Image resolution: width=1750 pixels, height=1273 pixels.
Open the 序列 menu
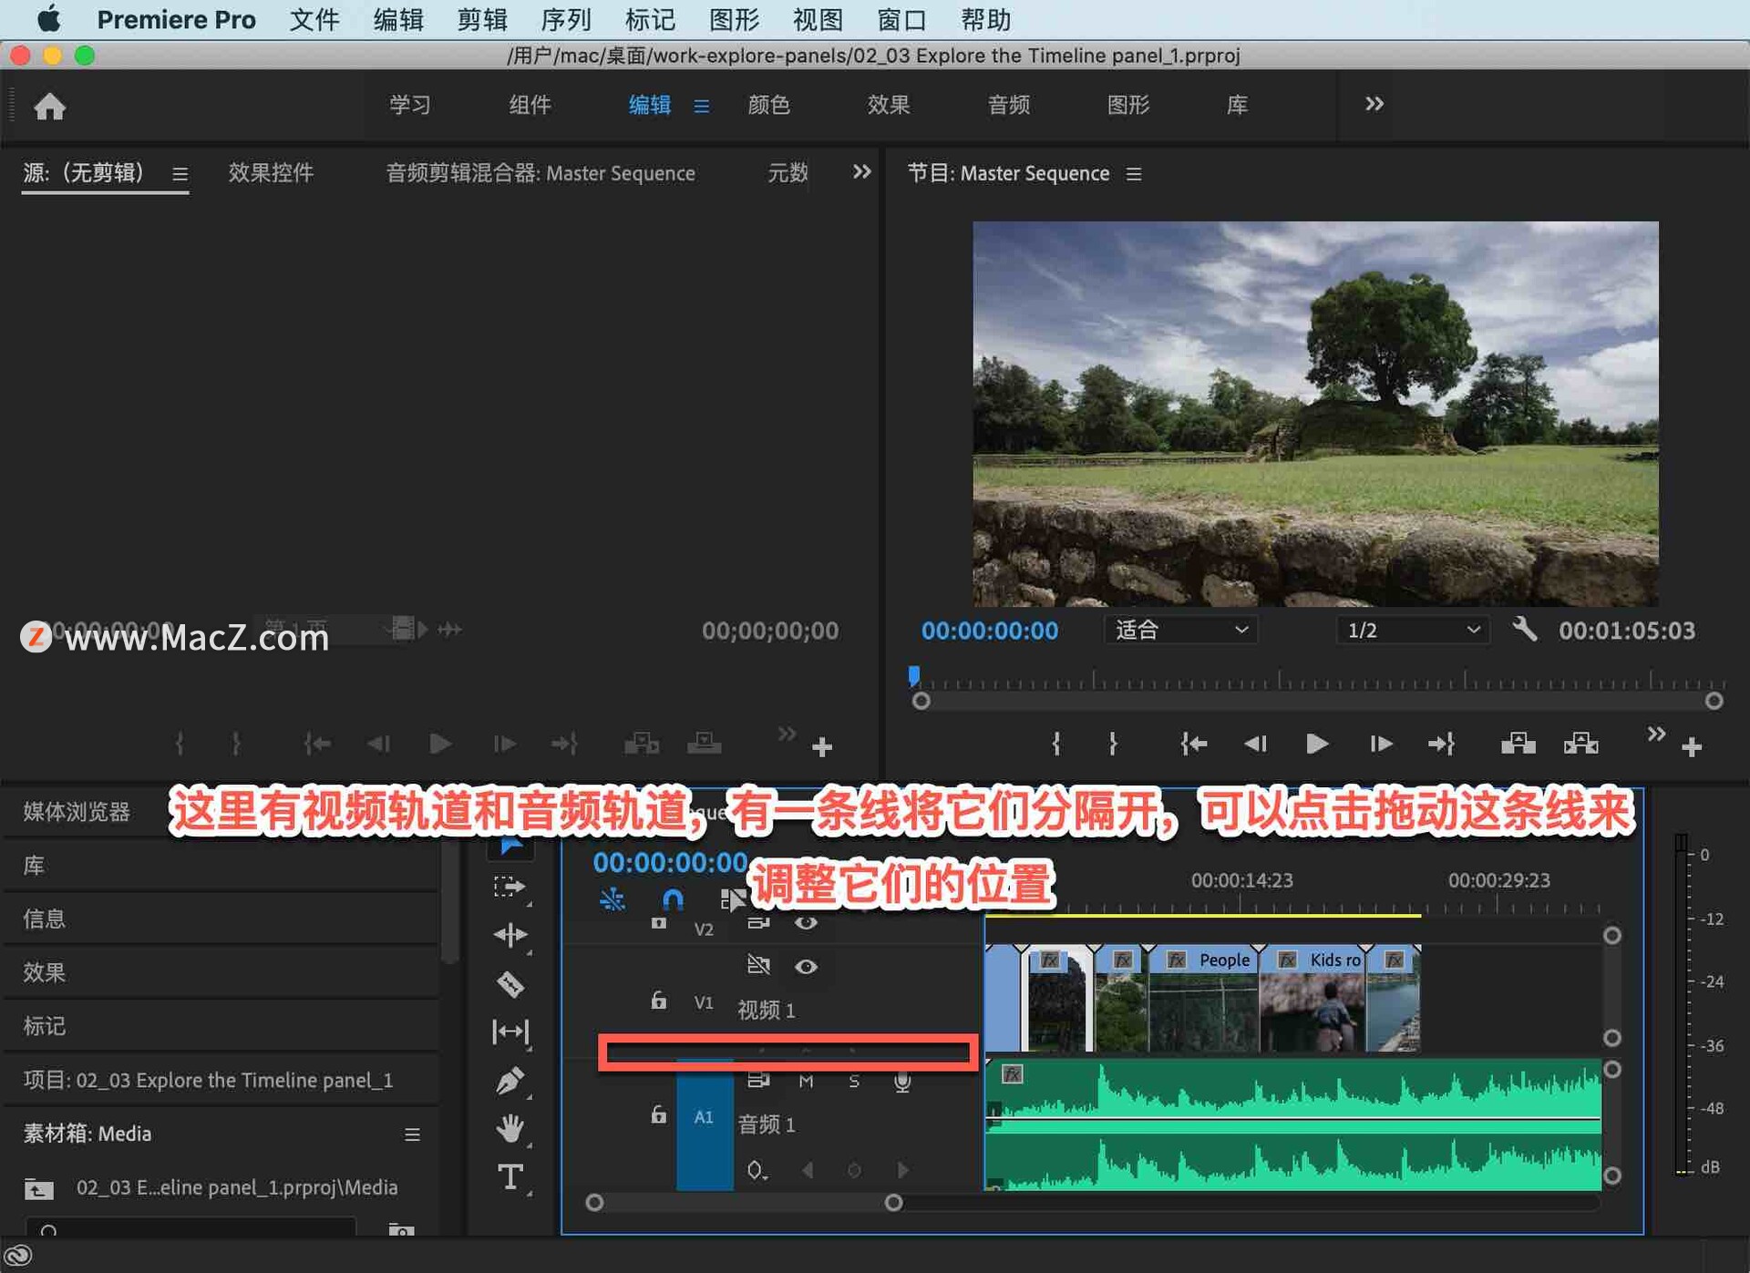click(566, 19)
